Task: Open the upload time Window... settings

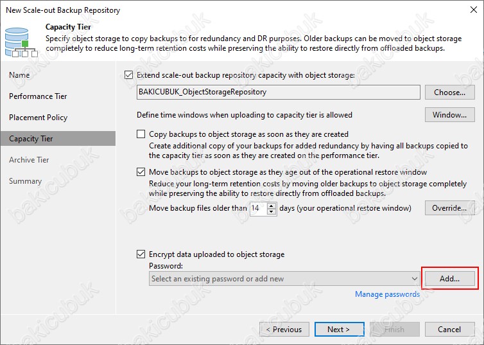Action: tap(450, 115)
